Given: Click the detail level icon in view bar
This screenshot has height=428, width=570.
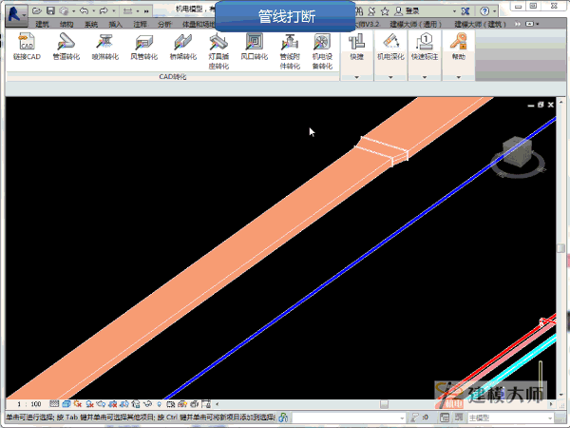Looking at the screenshot, I should pyautogui.click(x=54, y=403).
